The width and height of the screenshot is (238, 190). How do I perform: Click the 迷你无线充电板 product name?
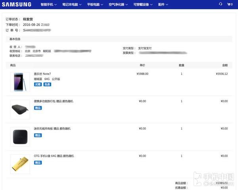coord(52,129)
